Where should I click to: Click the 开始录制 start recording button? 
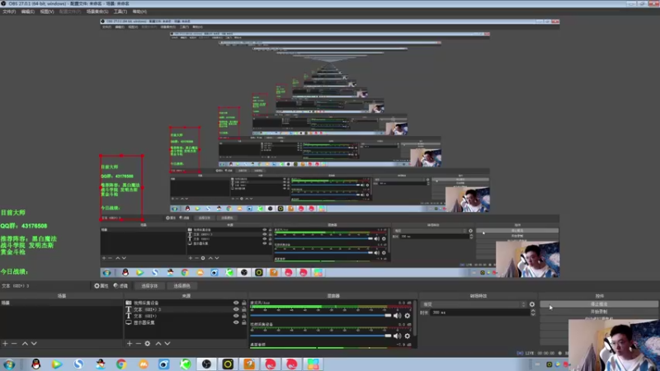point(599,312)
